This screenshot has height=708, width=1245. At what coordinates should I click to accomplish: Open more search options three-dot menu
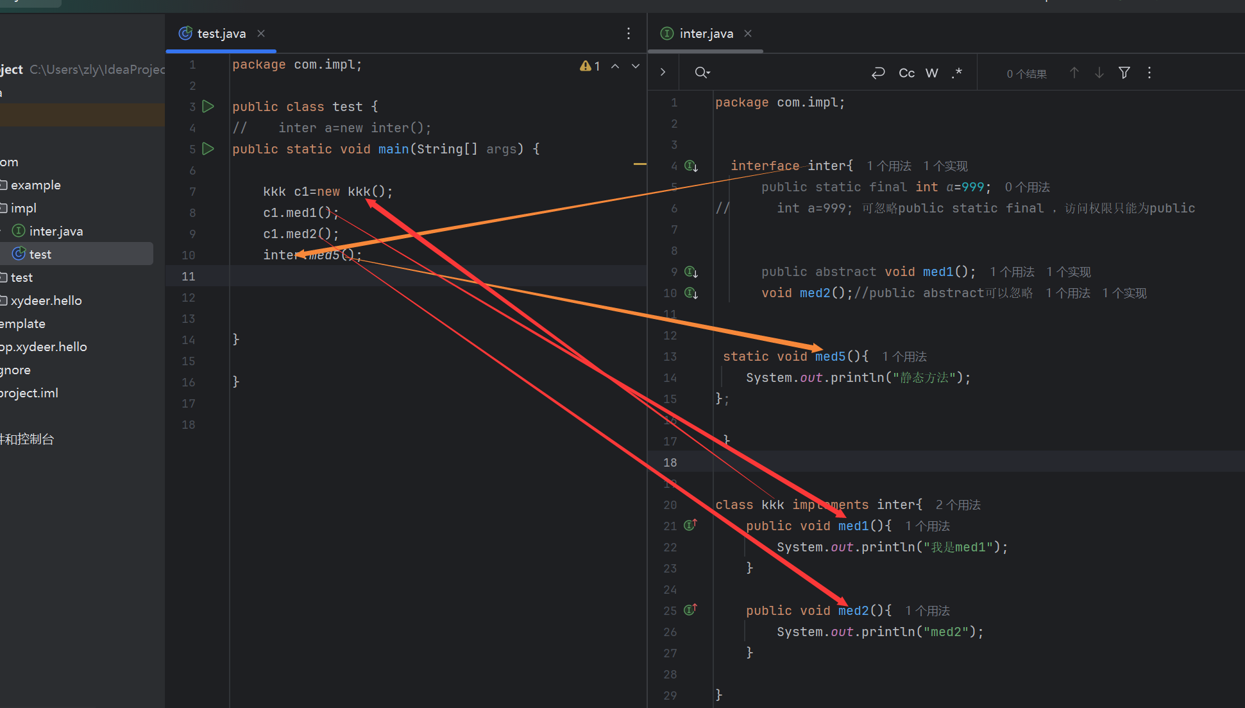(1149, 73)
